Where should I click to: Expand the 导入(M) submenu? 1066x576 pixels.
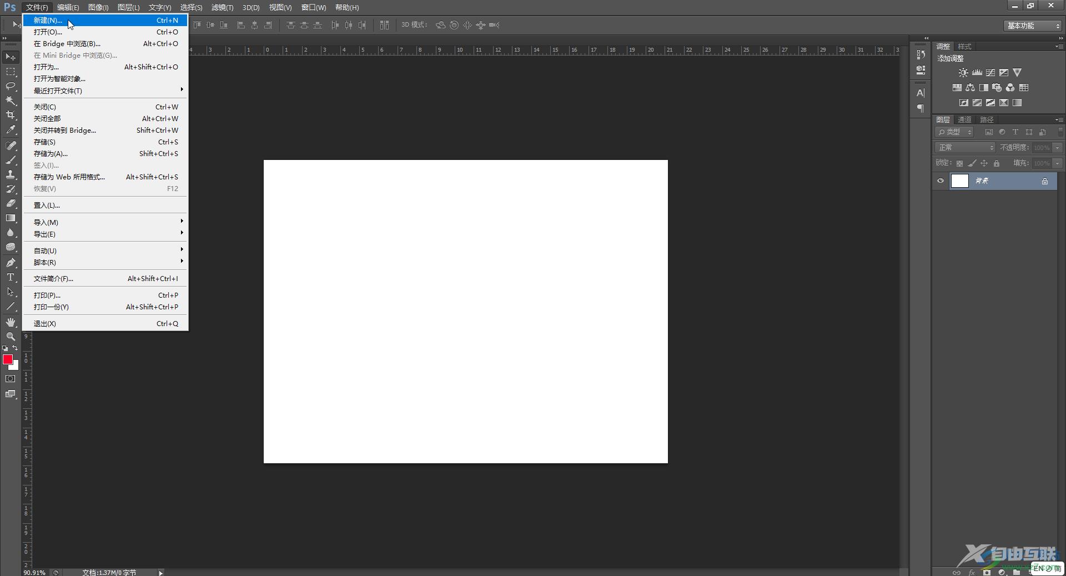105,222
